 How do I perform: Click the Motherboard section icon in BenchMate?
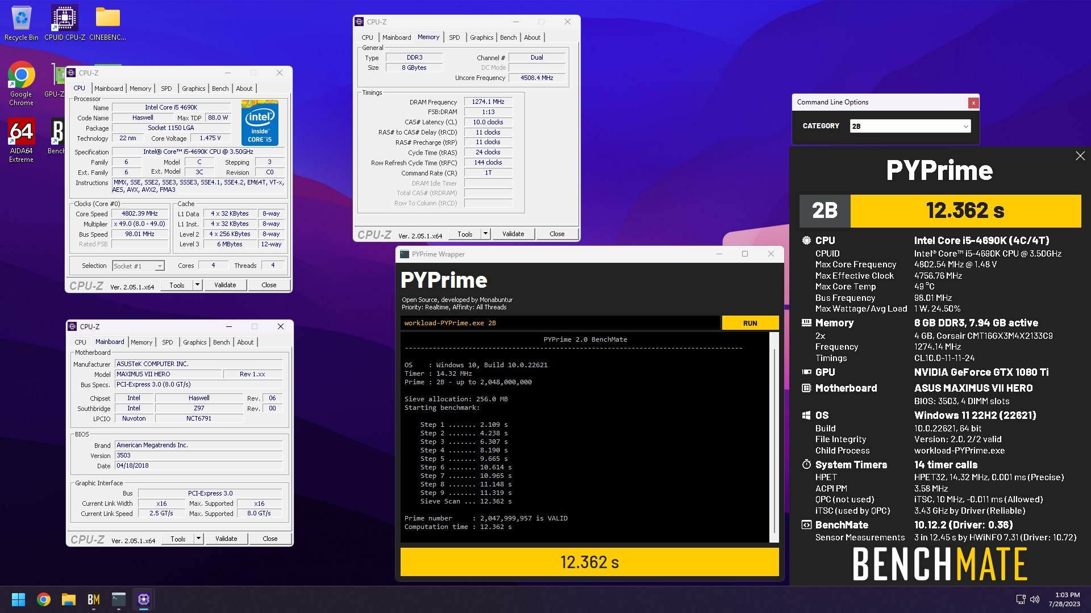(806, 388)
